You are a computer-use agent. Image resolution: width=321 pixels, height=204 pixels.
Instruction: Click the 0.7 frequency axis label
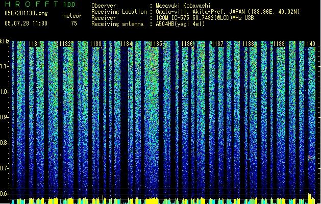[x=4, y=168]
